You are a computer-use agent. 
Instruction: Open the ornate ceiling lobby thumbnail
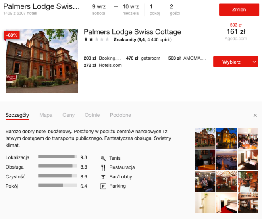point(227,181)
